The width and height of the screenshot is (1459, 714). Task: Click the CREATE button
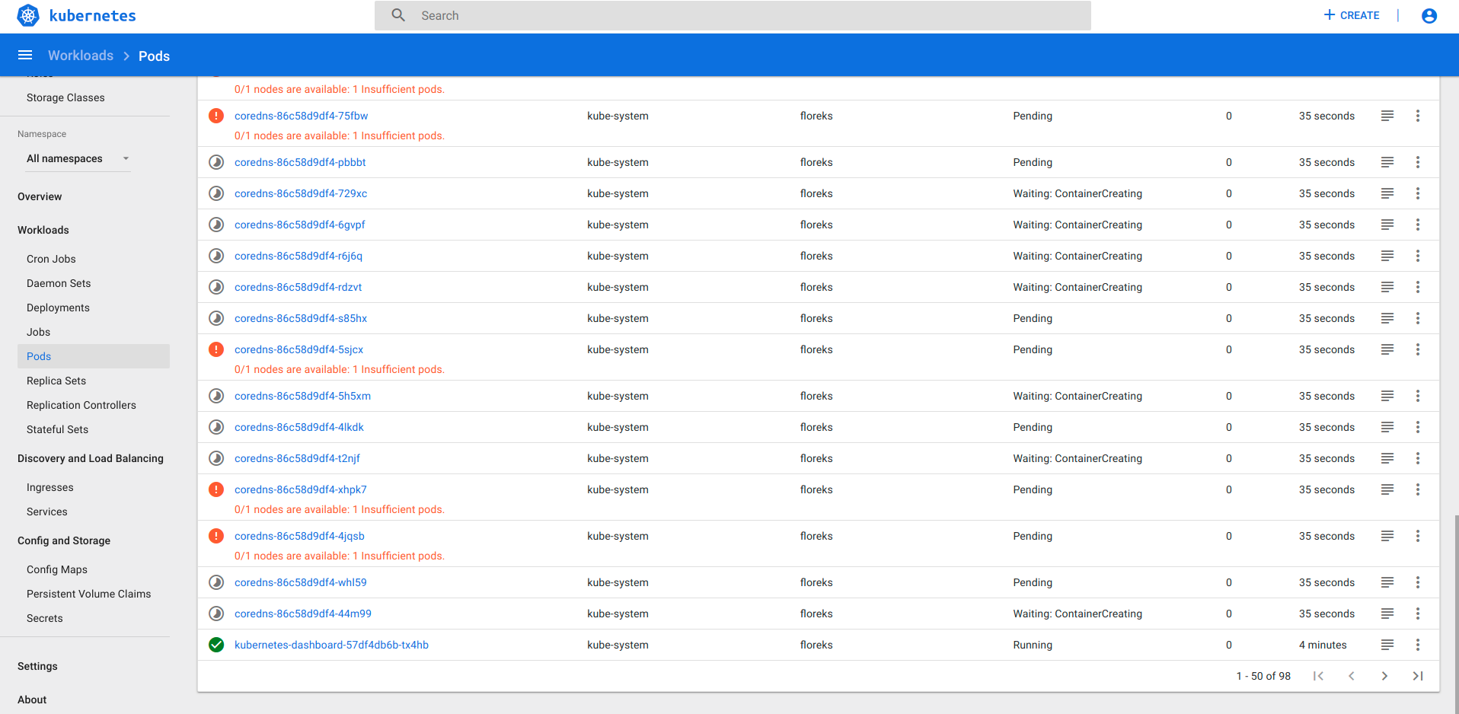(x=1351, y=14)
